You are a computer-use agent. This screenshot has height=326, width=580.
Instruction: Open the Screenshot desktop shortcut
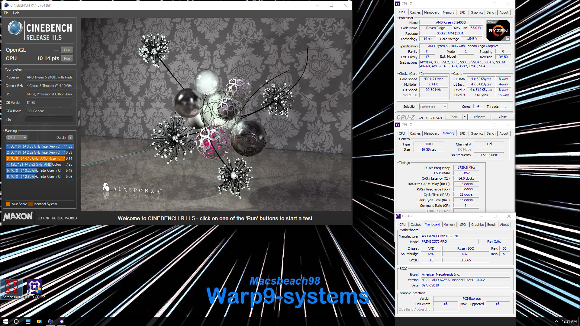[11, 289]
